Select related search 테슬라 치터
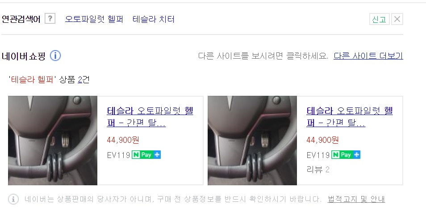This screenshot has height=209, width=426. coord(154,19)
